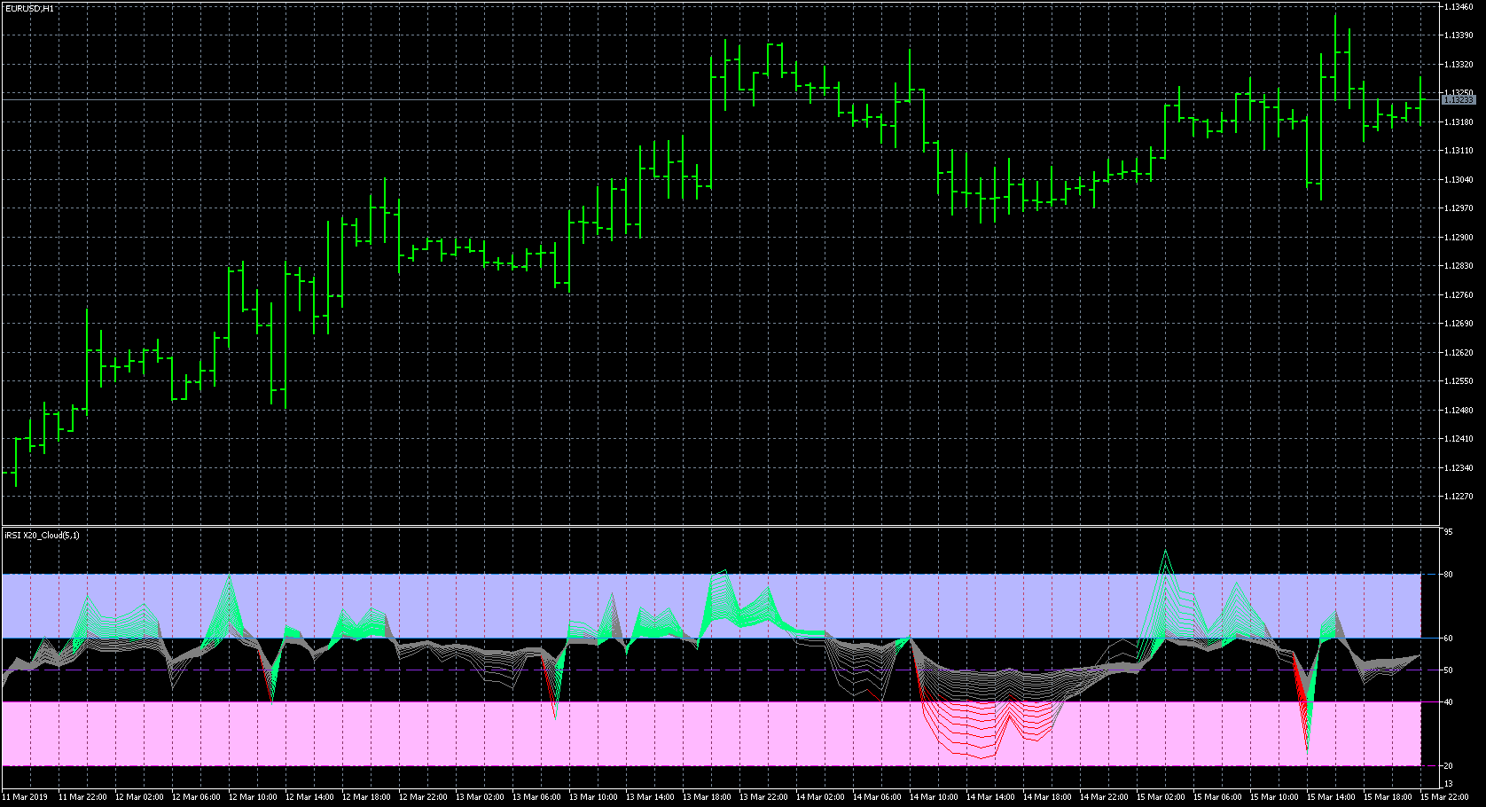Select the 15 Mar 22:00 time label
The image size is (1486, 807).
click(1444, 797)
